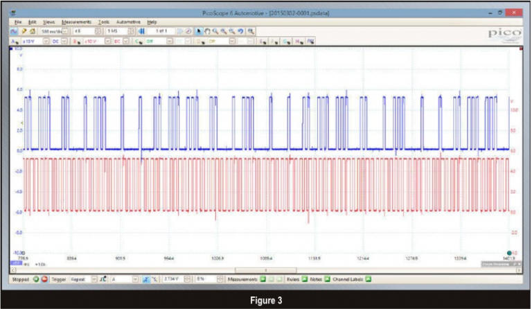Open the timebase 500 ms/div dropdown
This screenshot has width=532, height=309.
click(65, 31)
